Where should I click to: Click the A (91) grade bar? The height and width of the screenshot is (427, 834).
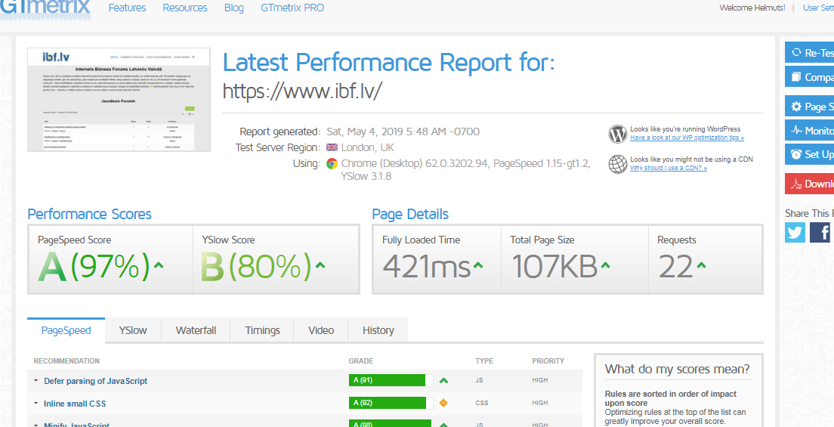(x=387, y=380)
